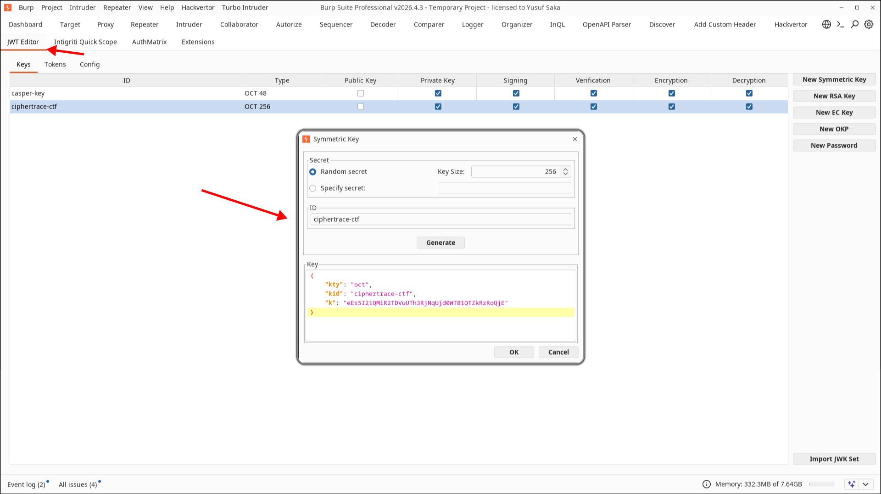This screenshot has height=494, width=881.
Task: Select the casper-key row
Action: (399, 93)
